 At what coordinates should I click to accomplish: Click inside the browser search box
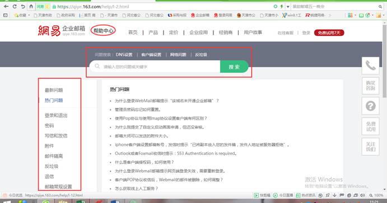pos(334,7)
